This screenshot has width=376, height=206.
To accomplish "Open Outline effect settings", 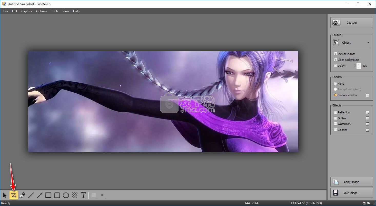I will tap(368, 118).
